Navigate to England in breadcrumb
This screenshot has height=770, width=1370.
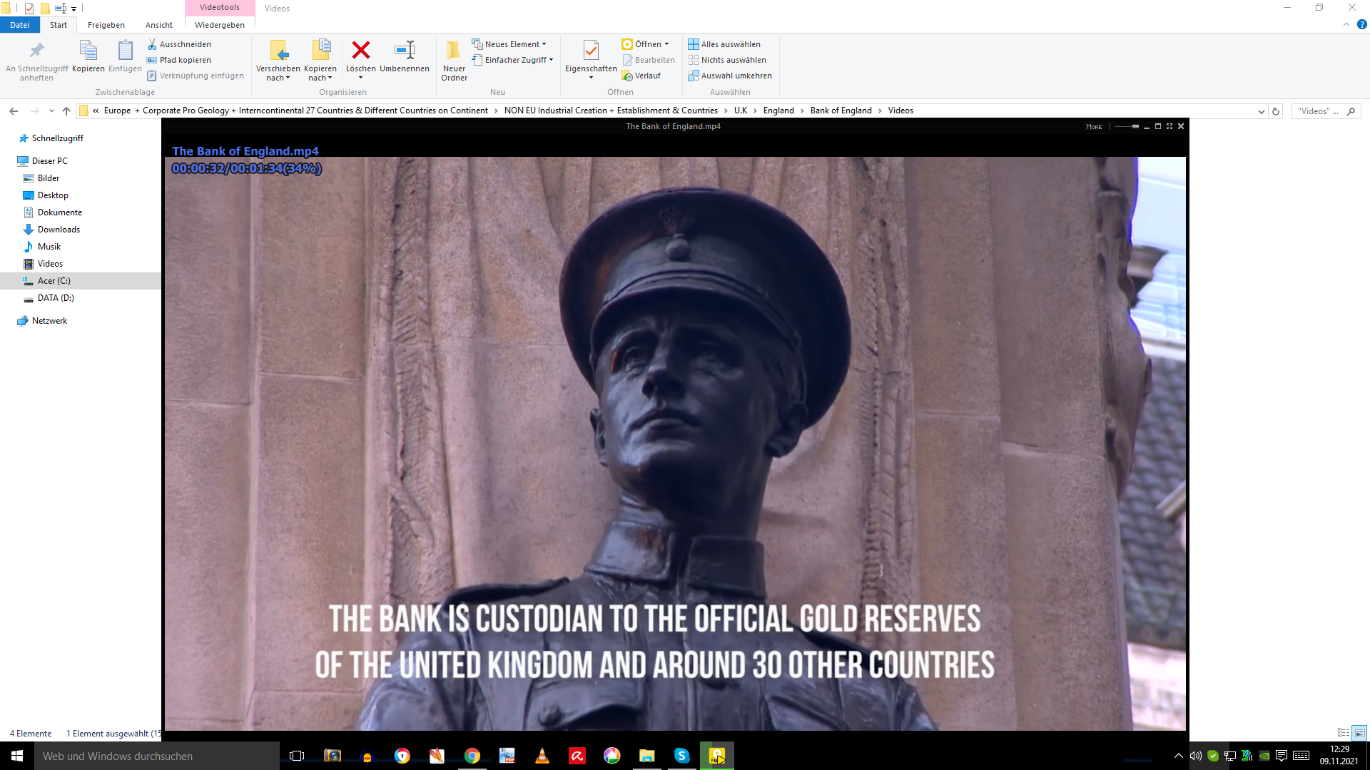tap(778, 111)
